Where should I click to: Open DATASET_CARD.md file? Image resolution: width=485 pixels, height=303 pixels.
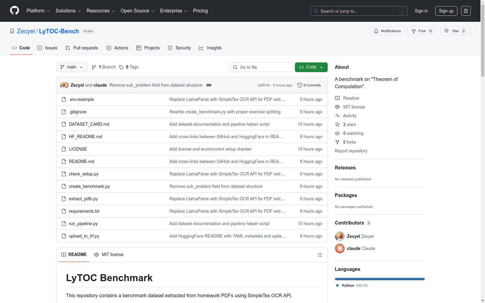[89, 124]
